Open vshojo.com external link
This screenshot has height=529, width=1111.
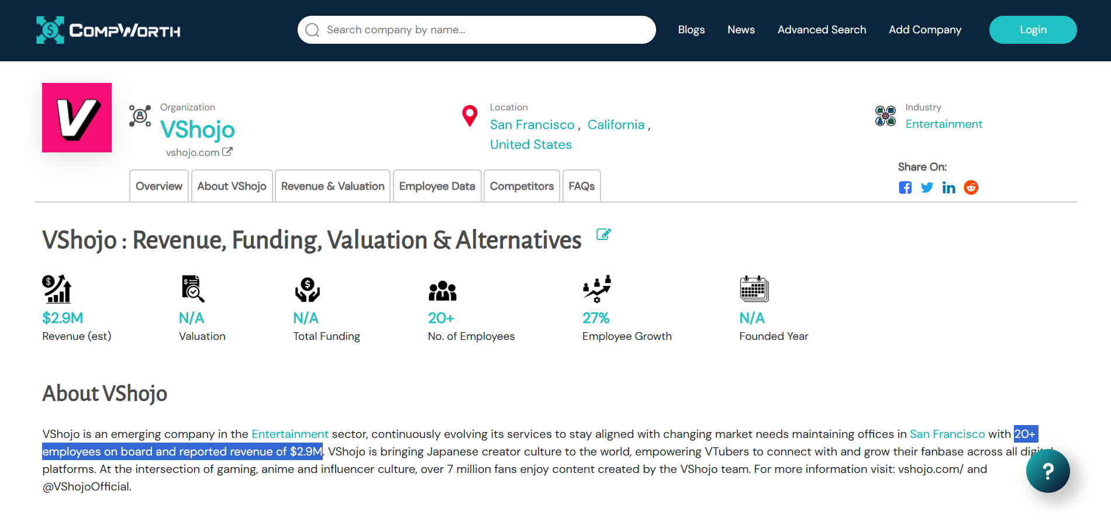coord(192,152)
